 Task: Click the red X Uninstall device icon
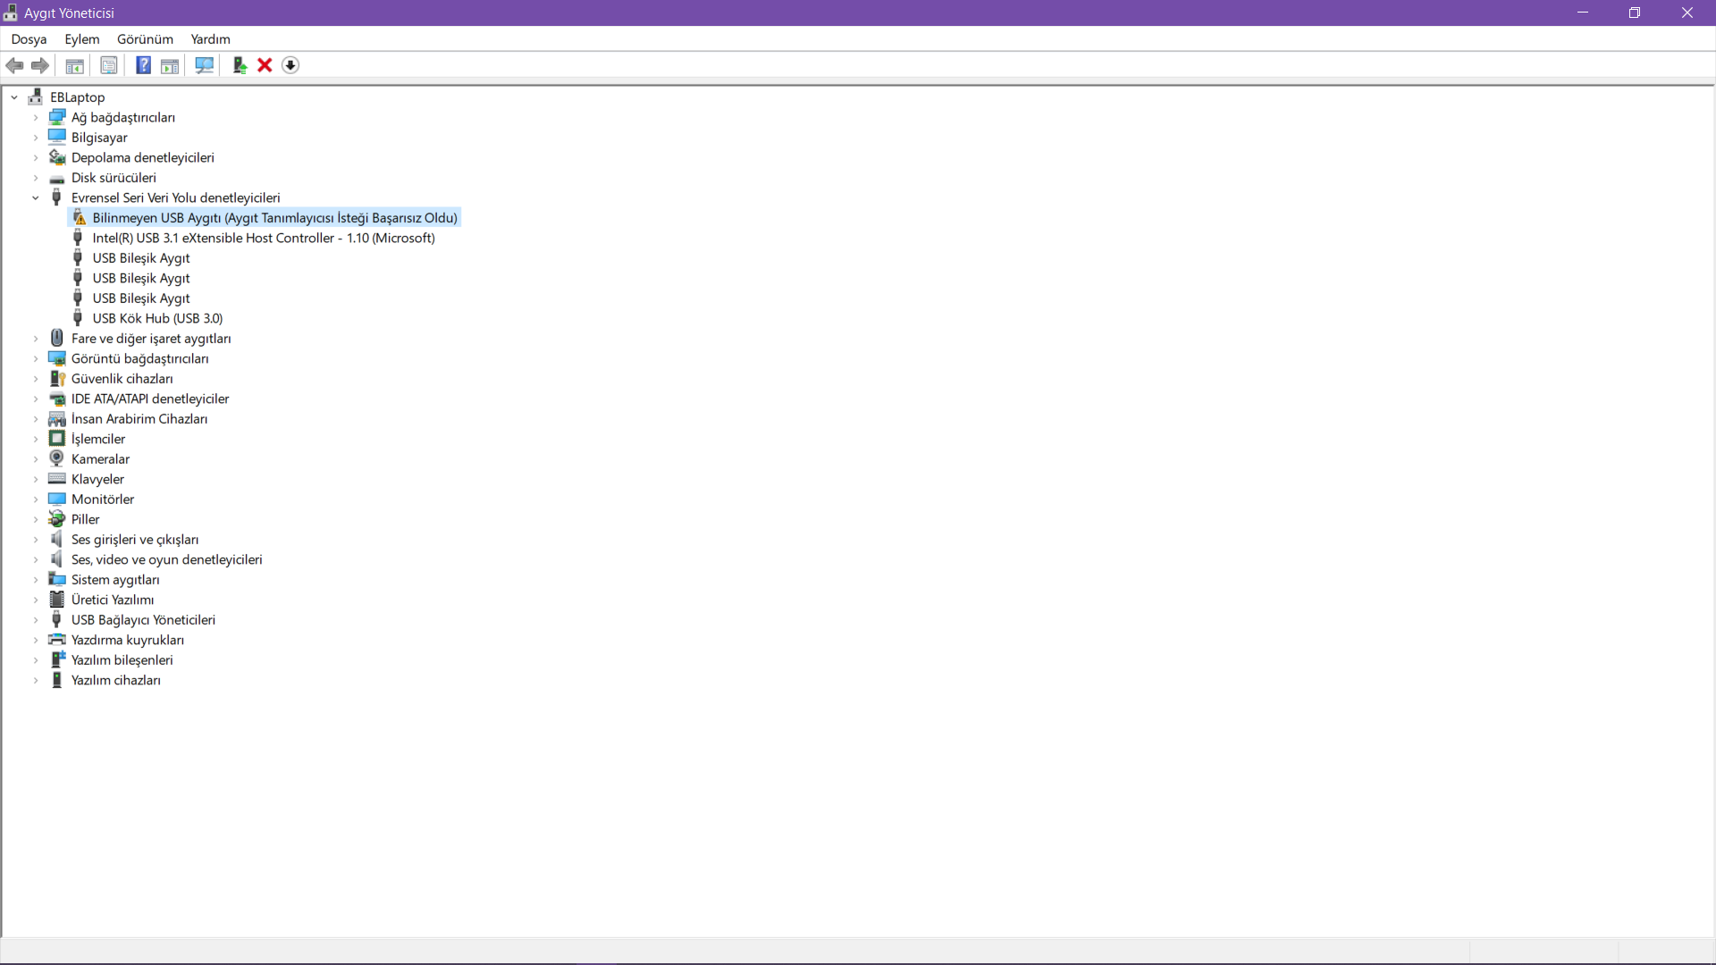coord(265,65)
